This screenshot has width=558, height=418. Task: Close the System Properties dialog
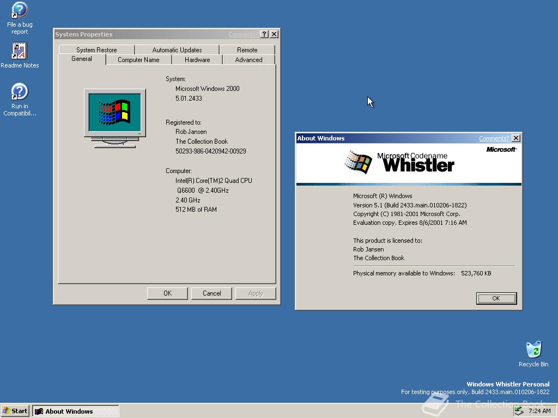coord(274,34)
